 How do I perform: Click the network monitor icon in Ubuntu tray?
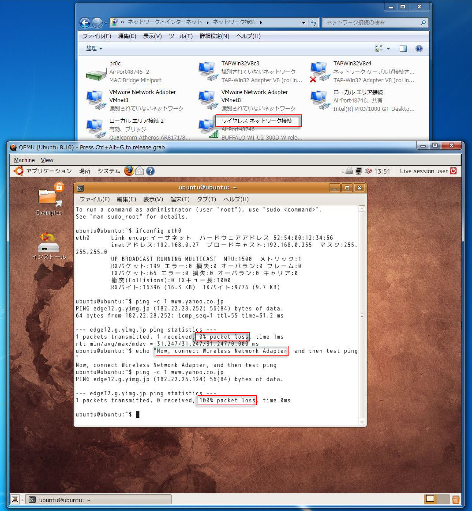[359, 171]
